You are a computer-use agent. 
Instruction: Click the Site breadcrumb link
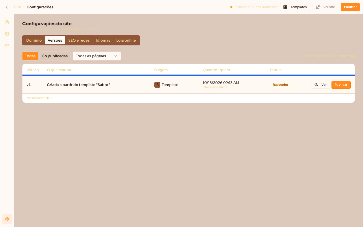pyautogui.click(x=18, y=7)
